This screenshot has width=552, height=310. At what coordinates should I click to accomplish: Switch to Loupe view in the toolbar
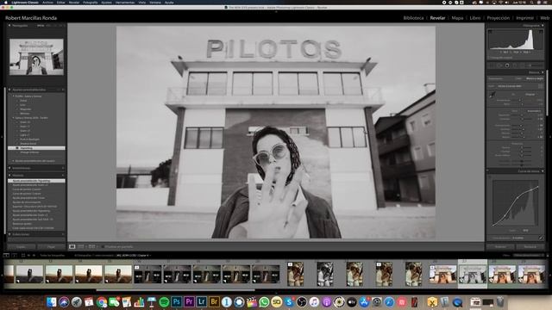[72, 247]
